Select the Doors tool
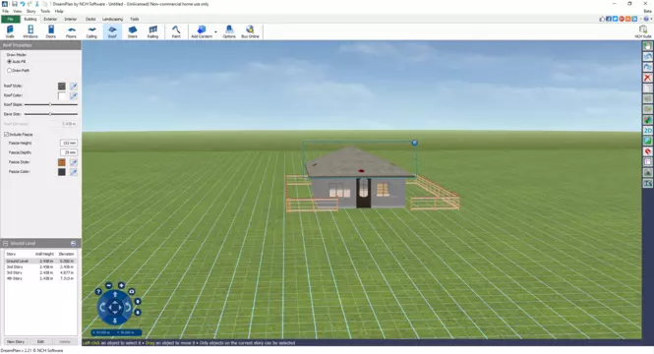This screenshot has width=654, height=354. tap(51, 31)
